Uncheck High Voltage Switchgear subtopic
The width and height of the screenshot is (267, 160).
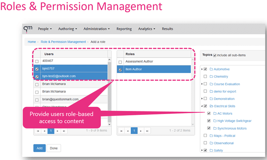pyautogui.click(x=209, y=121)
